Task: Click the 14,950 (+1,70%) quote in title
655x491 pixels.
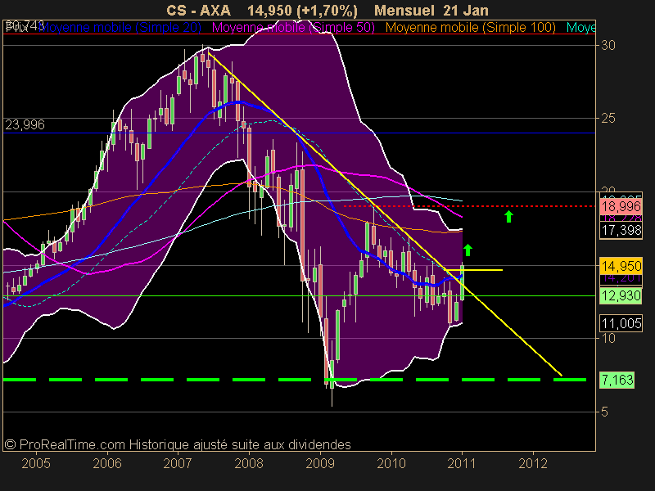Action: coord(302,11)
